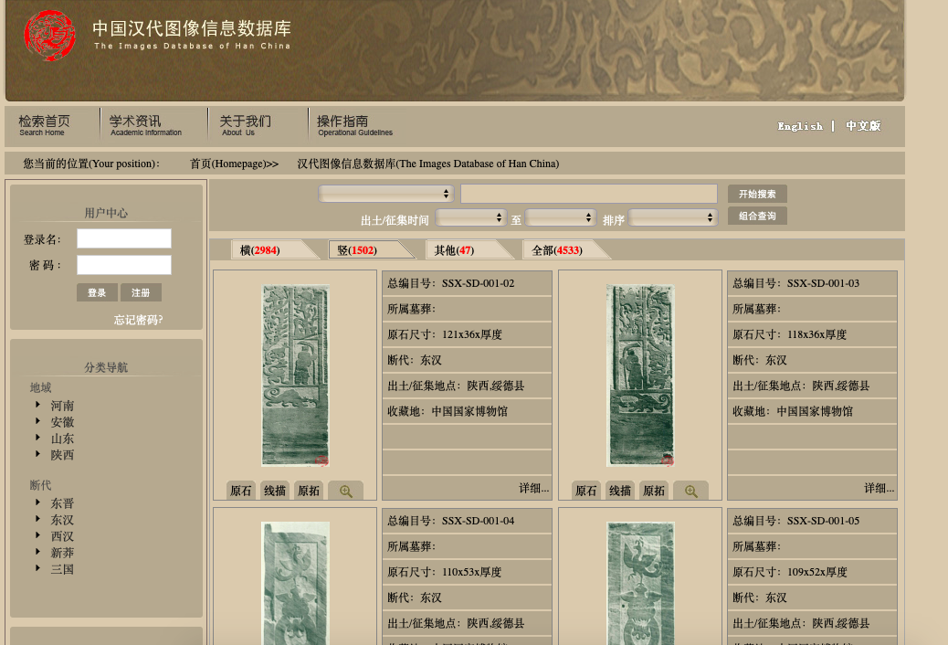Open the excavation start time dropdown
This screenshot has height=645, width=948.
pyautogui.click(x=470, y=218)
